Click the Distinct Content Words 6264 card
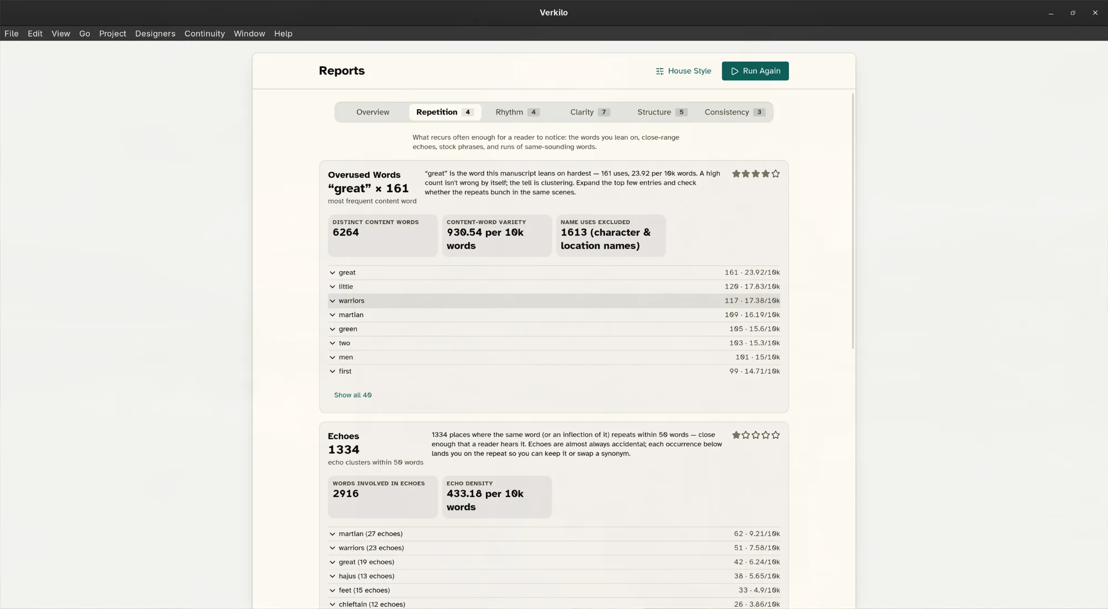Image resolution: width=1108 pixels, height=609 pixels. [x=383, y=235]
